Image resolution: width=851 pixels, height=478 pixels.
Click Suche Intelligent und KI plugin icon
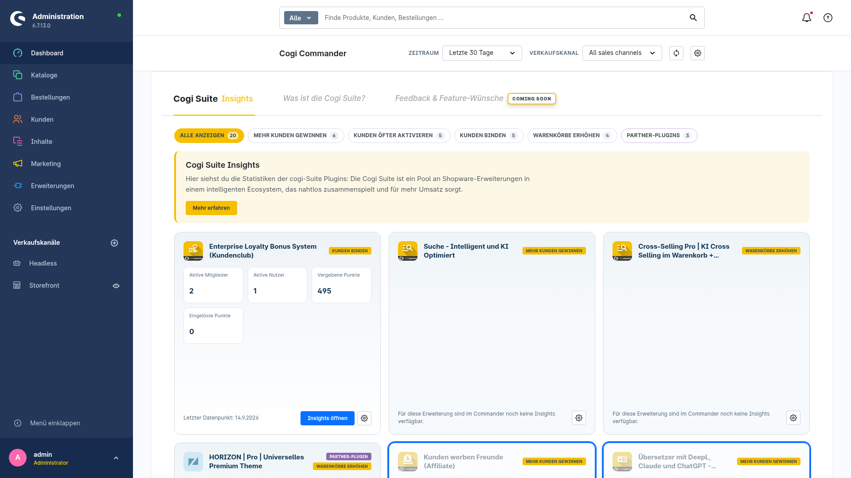point(408,251)
